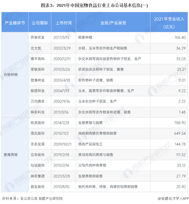
Task: Click listing date '2015/11/2'
Action: click(61, 133)
